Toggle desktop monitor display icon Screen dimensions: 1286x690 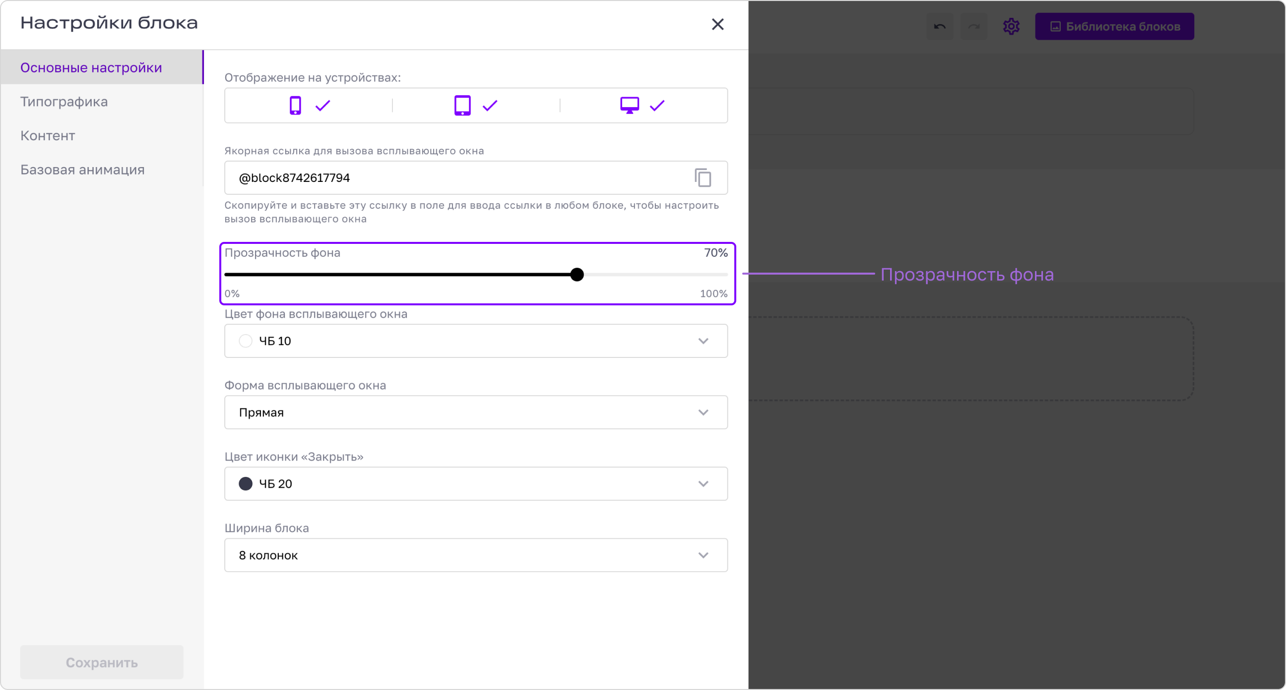pos(630,105)
